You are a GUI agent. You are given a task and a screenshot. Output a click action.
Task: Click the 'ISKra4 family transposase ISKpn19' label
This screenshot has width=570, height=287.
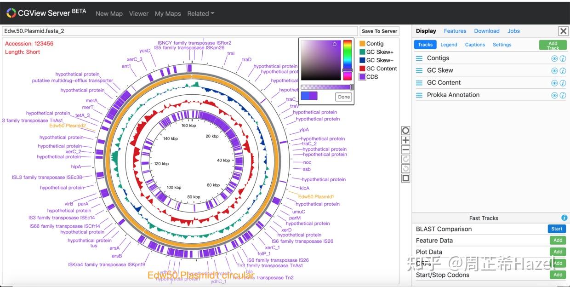(107, 264)
